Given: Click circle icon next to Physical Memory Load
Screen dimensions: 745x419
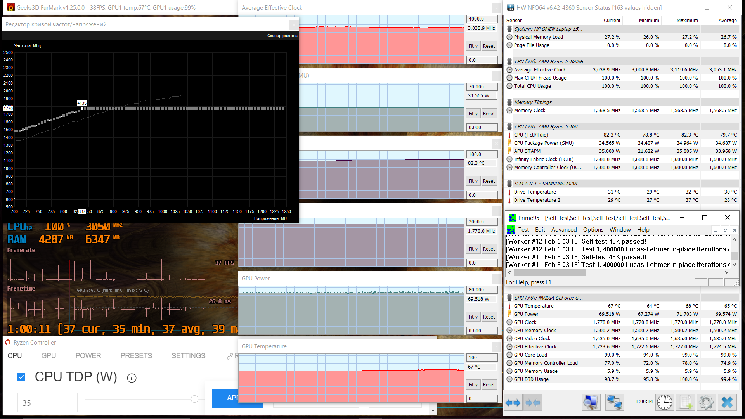Looking at the screenshot, I should [x=509, y=37].
